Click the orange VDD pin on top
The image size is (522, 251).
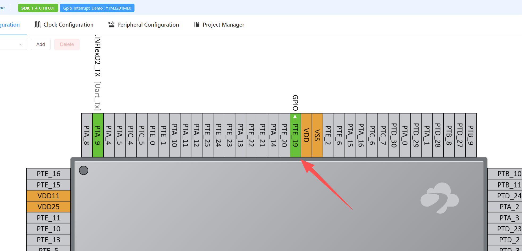pos(306,135)
